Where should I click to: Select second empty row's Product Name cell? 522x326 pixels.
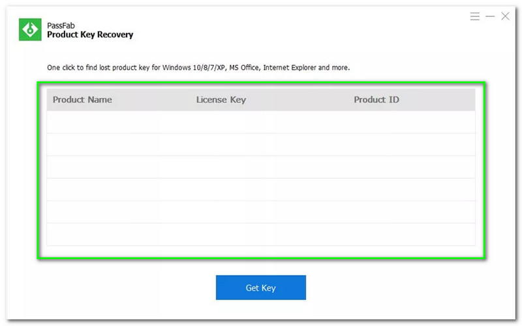102,145
